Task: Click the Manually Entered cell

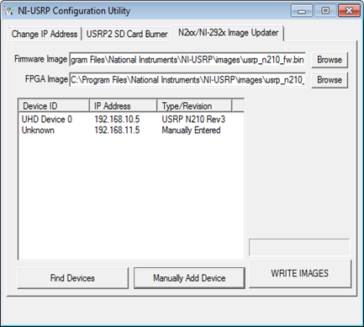Action: pos(191,131)
